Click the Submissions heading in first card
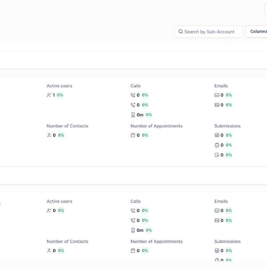267x267 pixels. 227,126
